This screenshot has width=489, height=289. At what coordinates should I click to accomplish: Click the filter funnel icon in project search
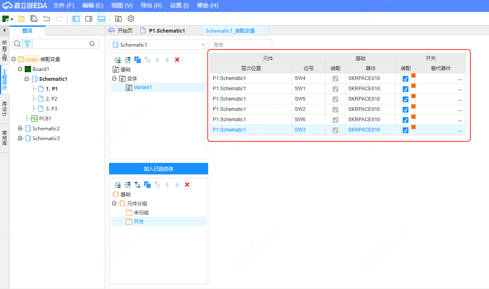27,44
